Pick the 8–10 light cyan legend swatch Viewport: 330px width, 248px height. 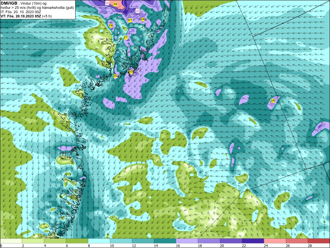click(x=99, y=241)
